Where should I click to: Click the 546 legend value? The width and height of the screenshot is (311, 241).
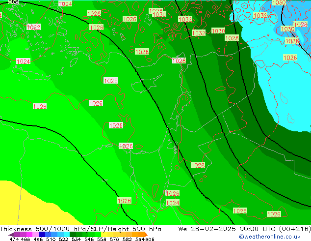tap(89, 239)
